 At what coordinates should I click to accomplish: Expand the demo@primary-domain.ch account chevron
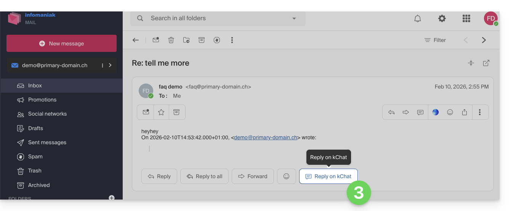[x=110, y=65]
